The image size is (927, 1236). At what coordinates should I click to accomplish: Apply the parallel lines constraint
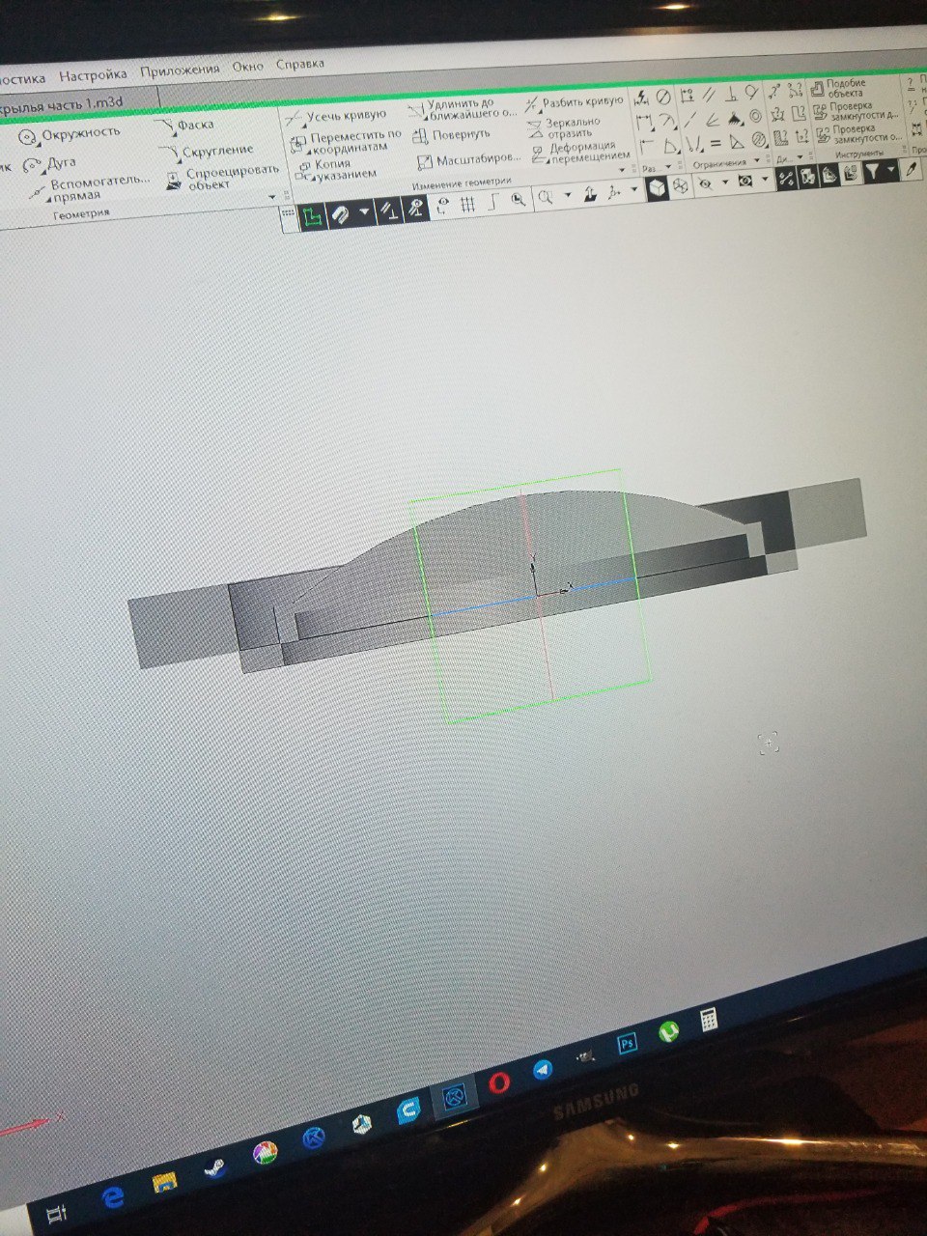709,97
